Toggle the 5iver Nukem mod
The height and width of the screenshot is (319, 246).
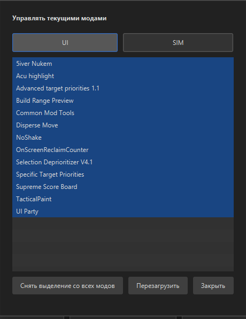tap(123, 64)
